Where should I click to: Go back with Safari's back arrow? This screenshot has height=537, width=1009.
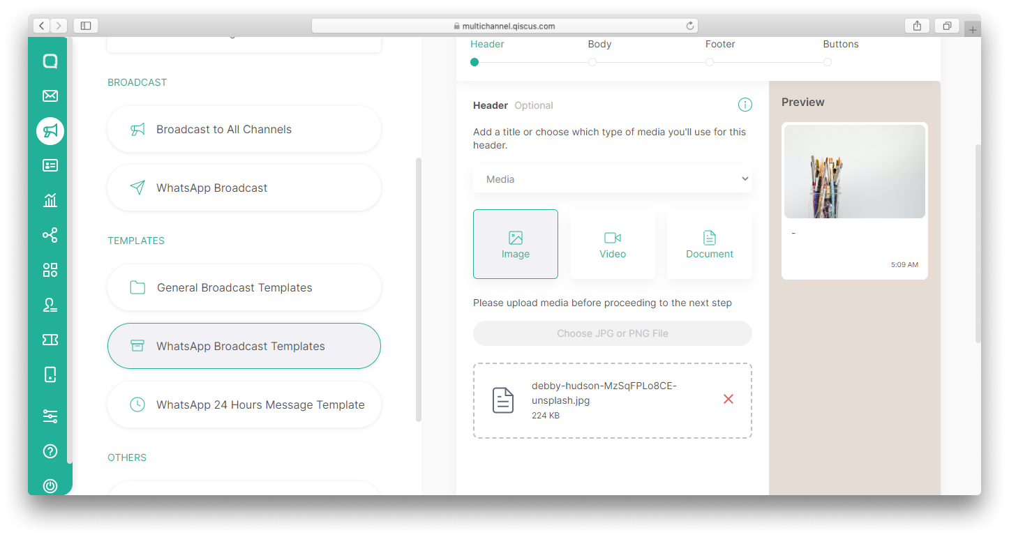[x=42, y=26]
